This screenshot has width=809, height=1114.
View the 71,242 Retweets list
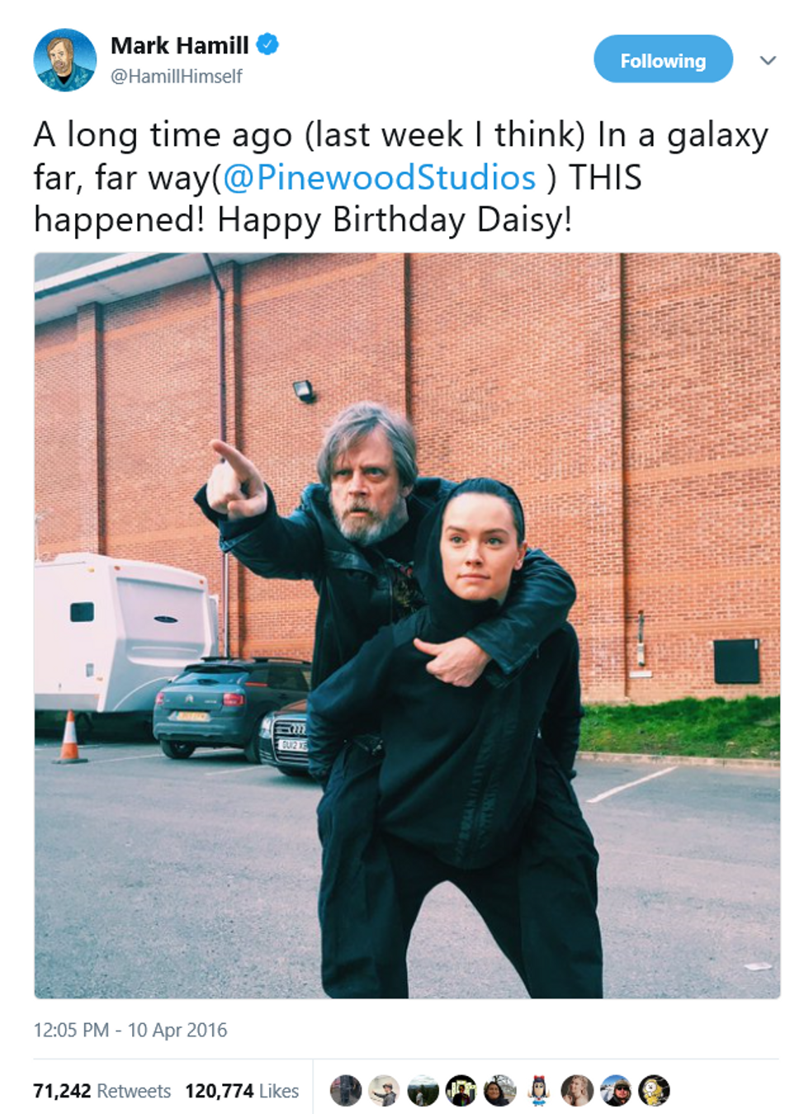102,1091
